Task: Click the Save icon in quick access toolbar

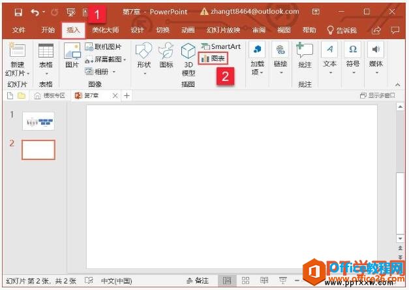Action: [18, 12]
